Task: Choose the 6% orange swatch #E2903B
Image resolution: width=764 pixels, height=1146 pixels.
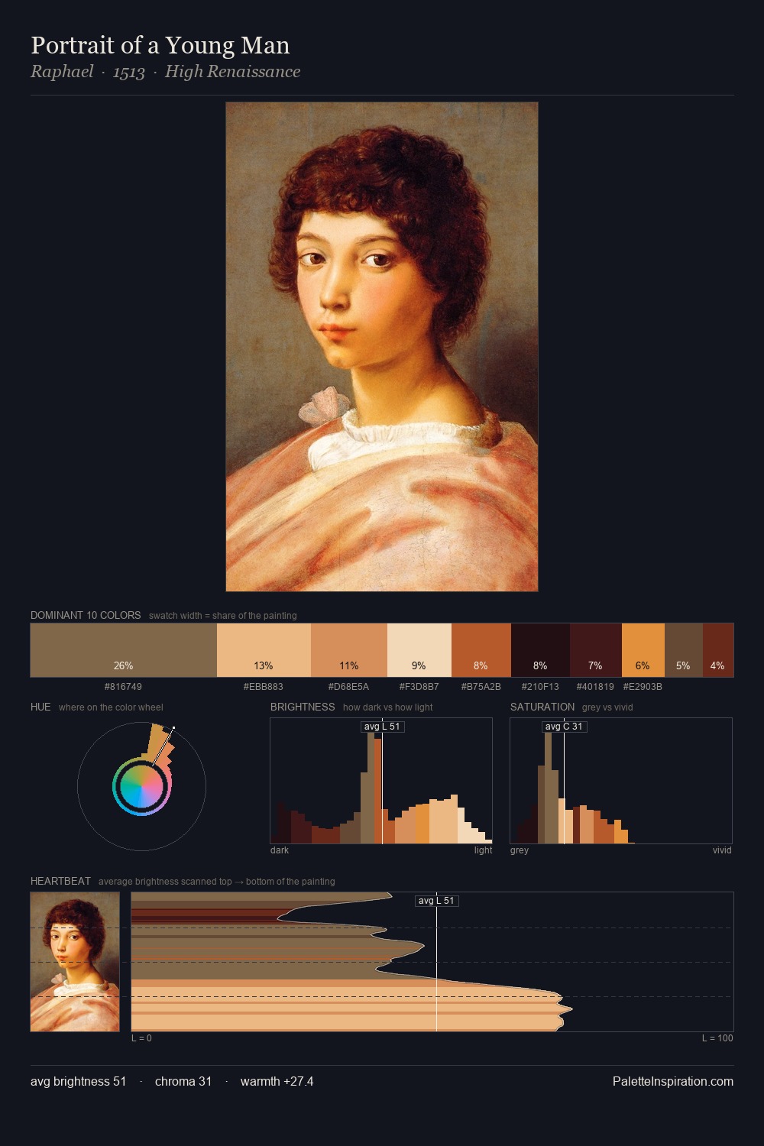Action: (x=643, y=650)
